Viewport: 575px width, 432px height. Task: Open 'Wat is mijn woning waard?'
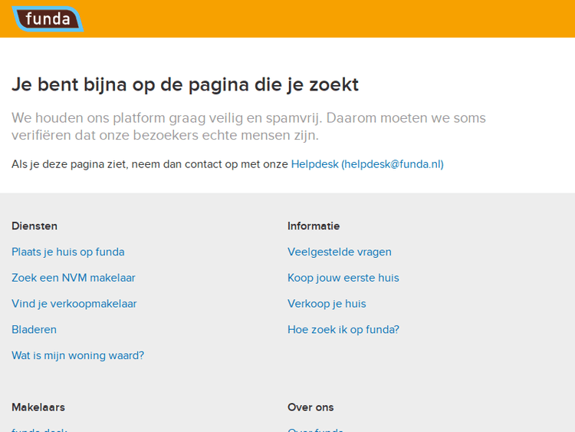pyautogui.click(x=77, y=355)
